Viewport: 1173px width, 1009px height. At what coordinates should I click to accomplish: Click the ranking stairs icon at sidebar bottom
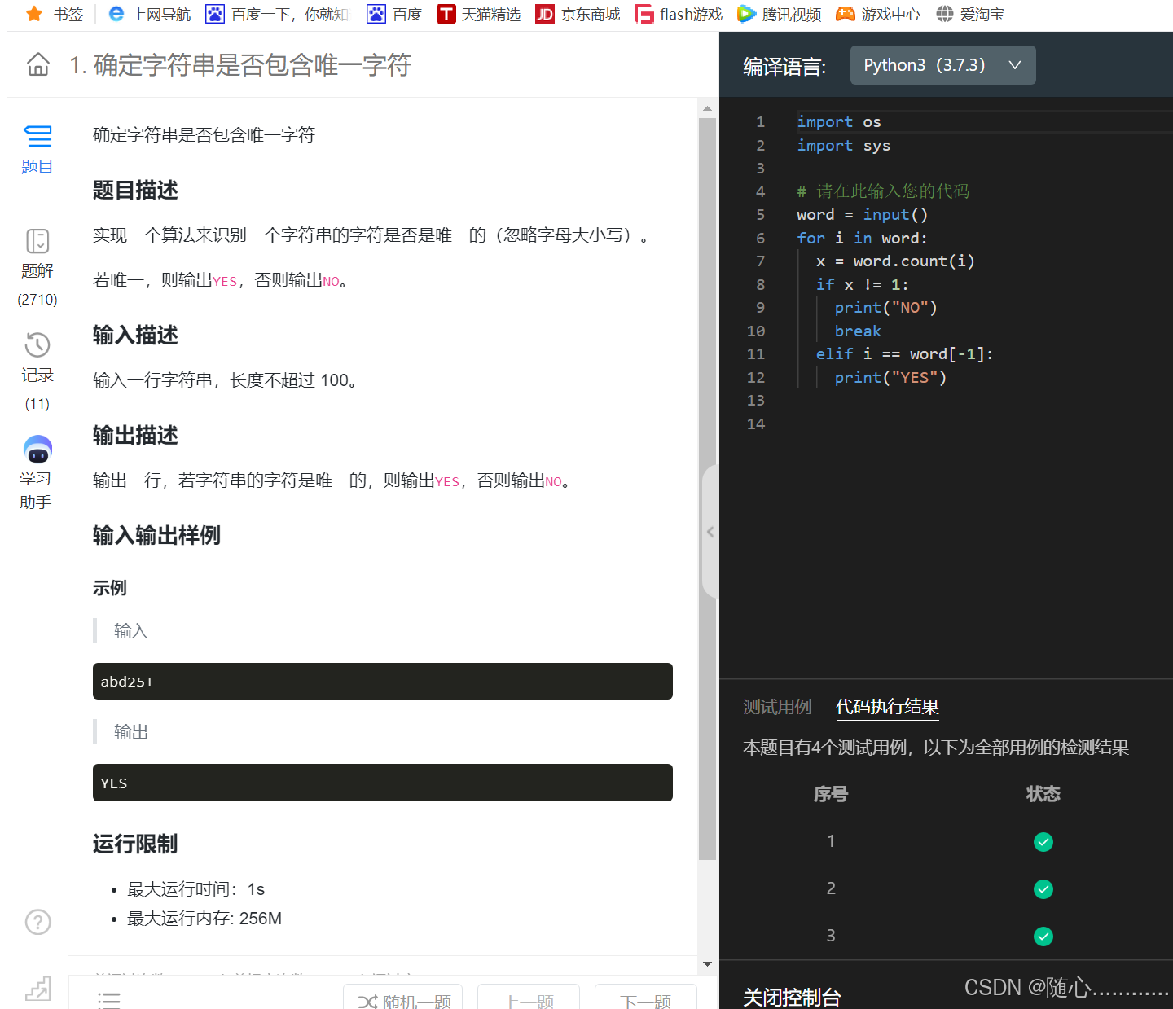coord(38,989)
